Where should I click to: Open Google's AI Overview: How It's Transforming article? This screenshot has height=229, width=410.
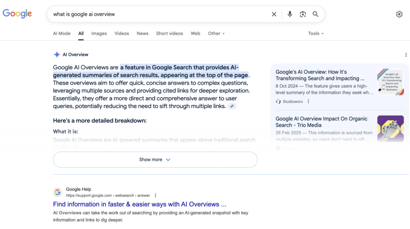320,75
